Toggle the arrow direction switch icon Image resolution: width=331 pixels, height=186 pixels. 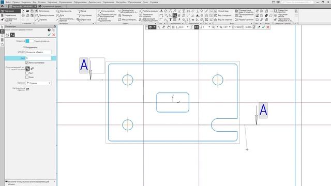click(x=27, y=89)
